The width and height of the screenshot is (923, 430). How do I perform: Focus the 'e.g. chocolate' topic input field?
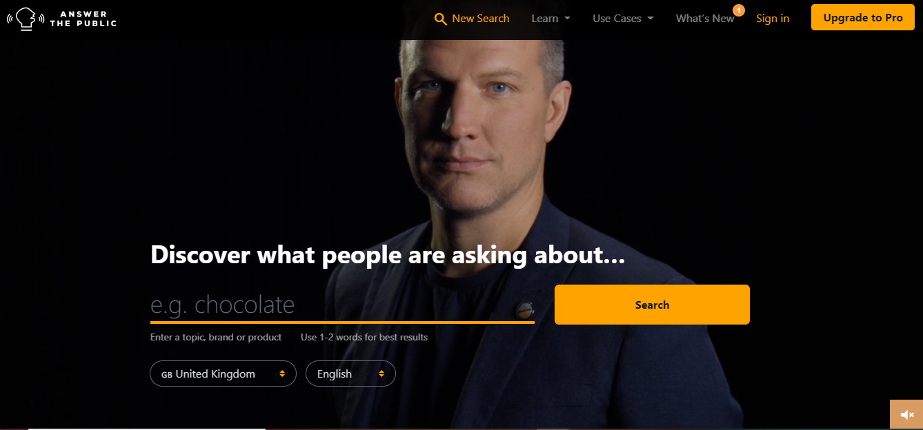tap(342, 305)
